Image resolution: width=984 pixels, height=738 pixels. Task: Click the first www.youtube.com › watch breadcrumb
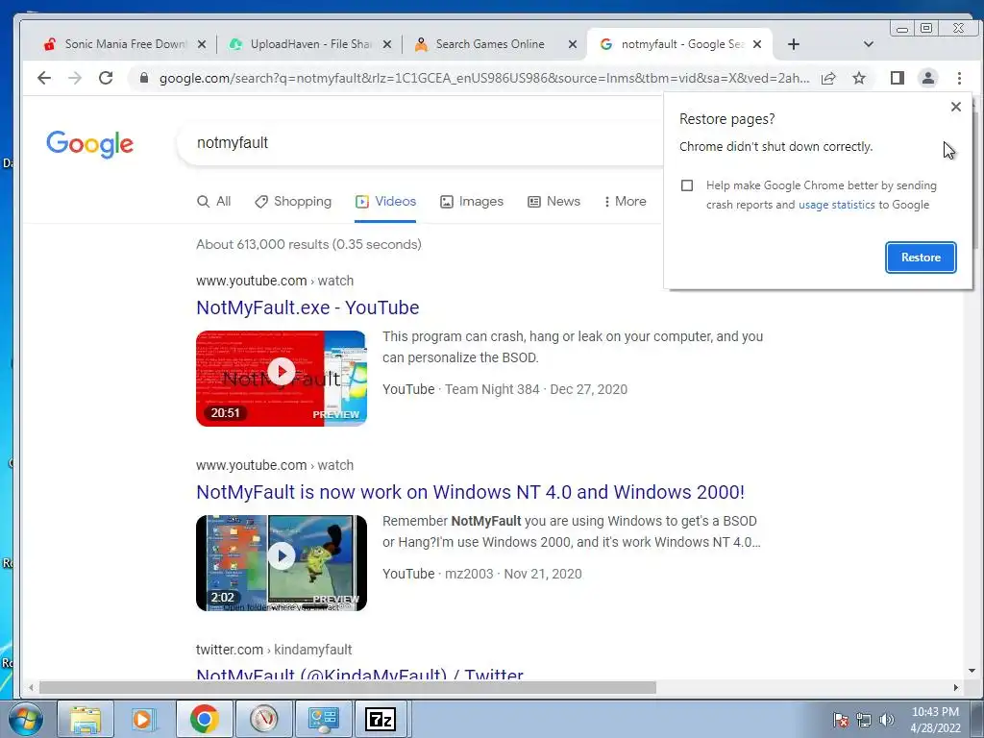point(275,281)
